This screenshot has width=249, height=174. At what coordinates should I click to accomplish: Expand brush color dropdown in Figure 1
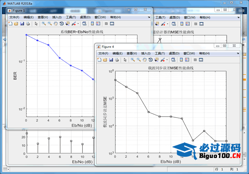[x=78, y=24]
